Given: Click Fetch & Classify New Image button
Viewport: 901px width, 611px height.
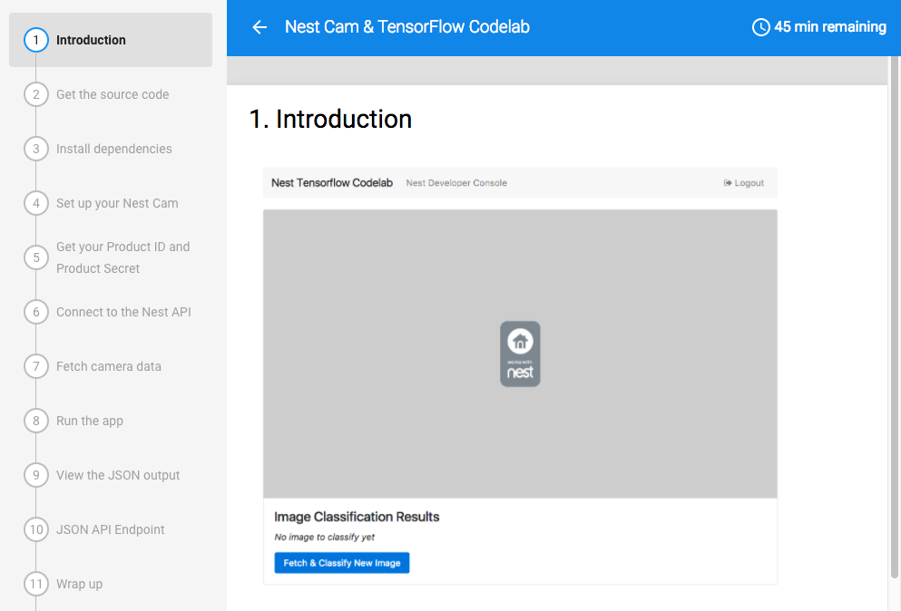Looking at the screenshot, I should 342,563.
